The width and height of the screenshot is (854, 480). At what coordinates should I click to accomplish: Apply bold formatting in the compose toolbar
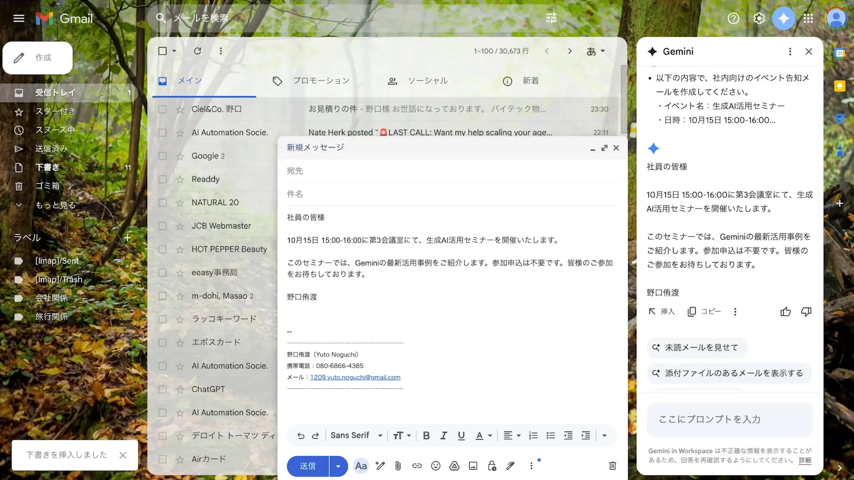426,436
